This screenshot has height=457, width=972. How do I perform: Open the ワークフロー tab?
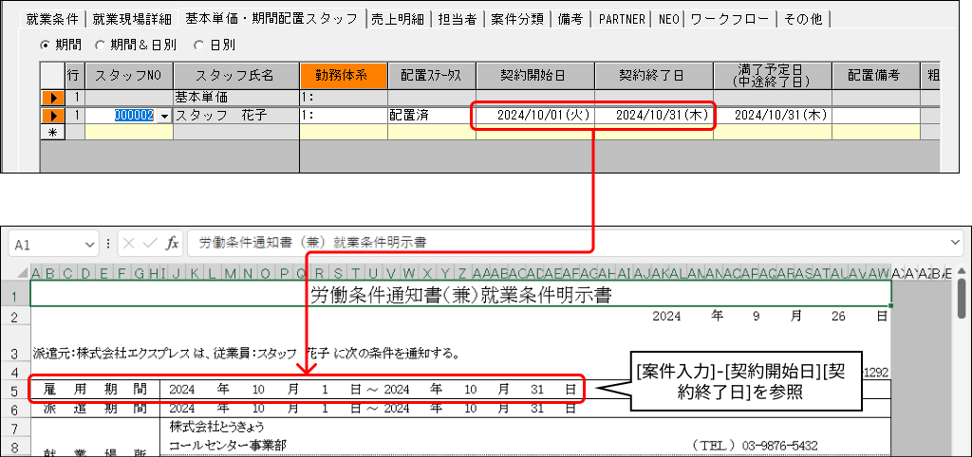point(731,19)
